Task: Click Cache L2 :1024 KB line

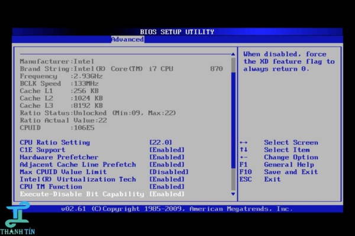Action: [61, 99]
